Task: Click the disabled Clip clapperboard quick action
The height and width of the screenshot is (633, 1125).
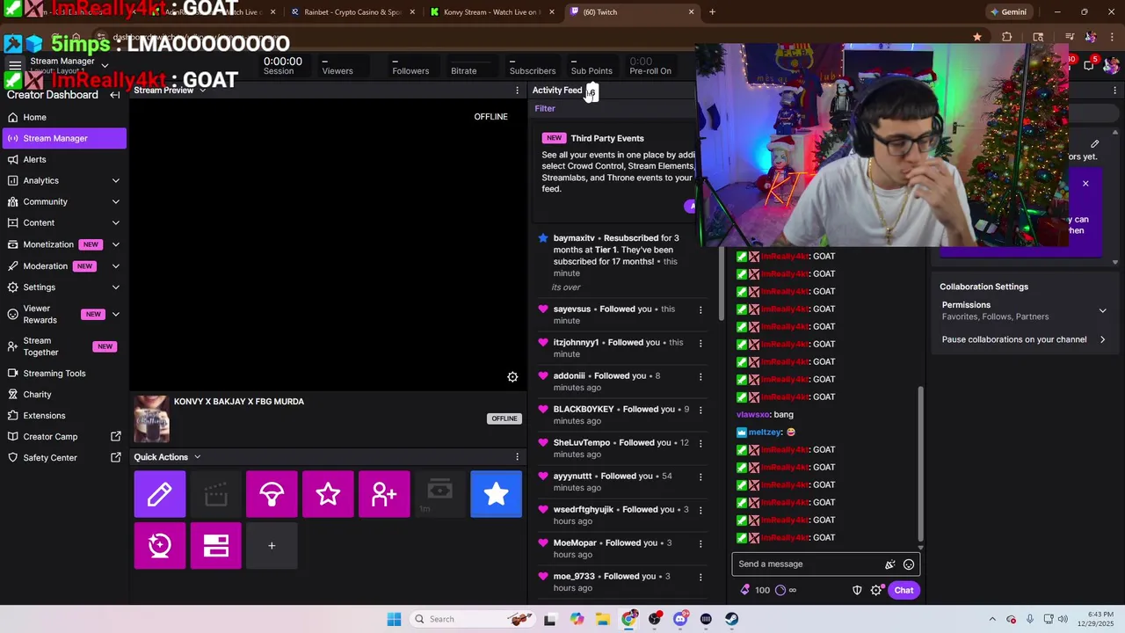Action: pyautogui.click(x=215, y=494)
